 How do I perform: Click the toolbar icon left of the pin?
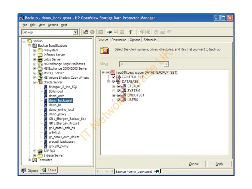100,32
